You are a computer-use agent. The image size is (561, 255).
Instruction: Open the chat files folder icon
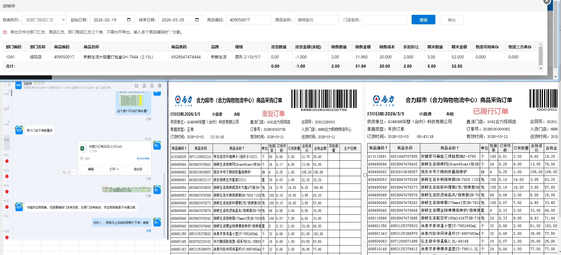pyautogui.click(x=136, y=86)
